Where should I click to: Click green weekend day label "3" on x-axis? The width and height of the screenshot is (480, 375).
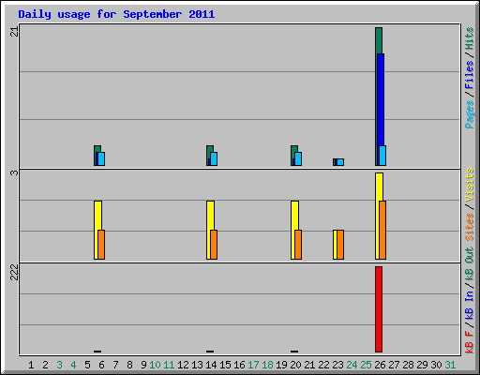click(59, 365)
